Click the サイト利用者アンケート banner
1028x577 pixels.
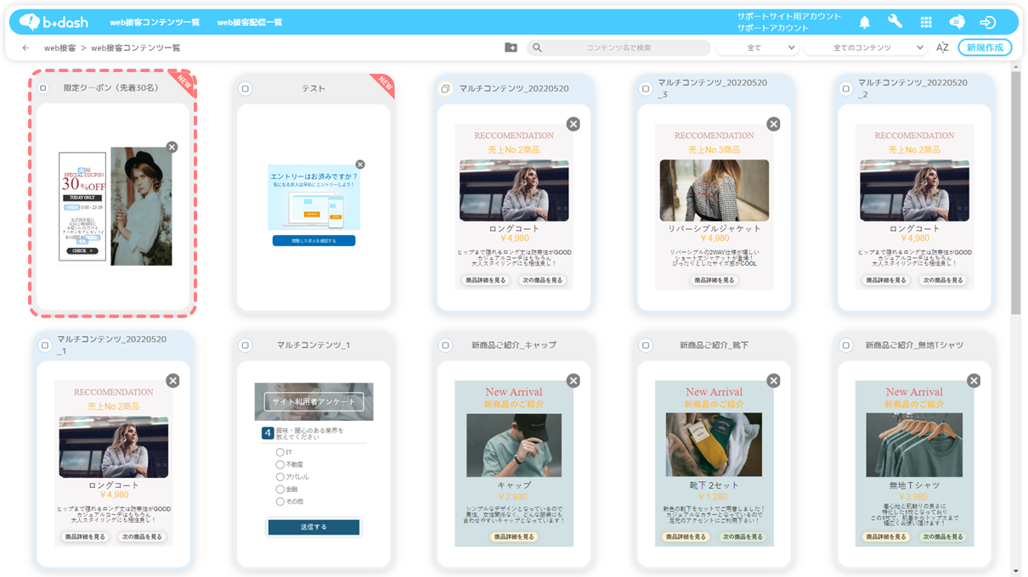pyautogui.click(x=313, y=401)
